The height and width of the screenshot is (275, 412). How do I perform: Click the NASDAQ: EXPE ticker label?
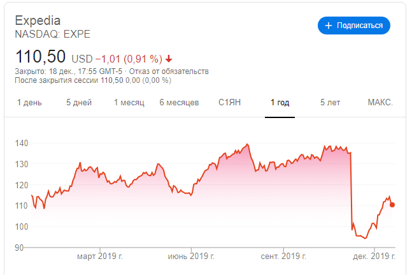(53, 34)
